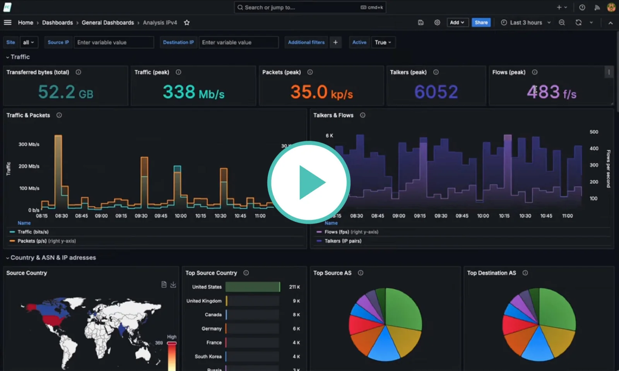
Task: Collapse the top toolbar chevron
Action: click(610, 23)
